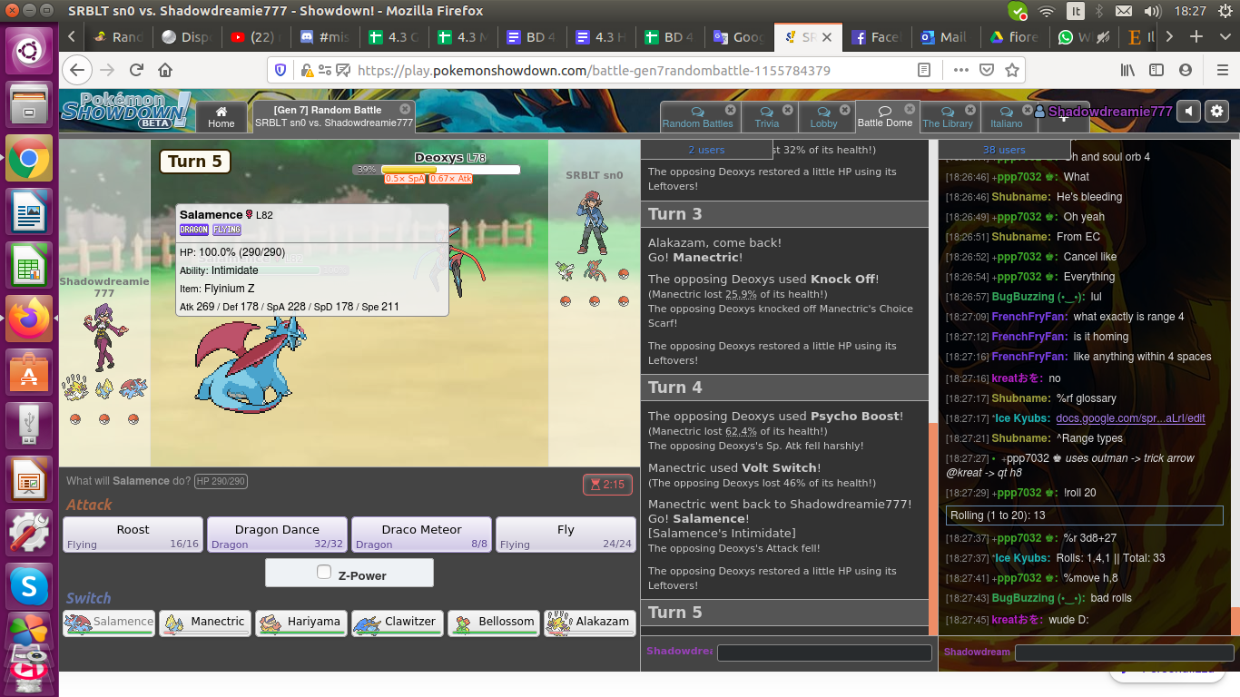The image size is (1240, 697).
Task: Switch to Clawitzer
Action: [x=398, y=623]
